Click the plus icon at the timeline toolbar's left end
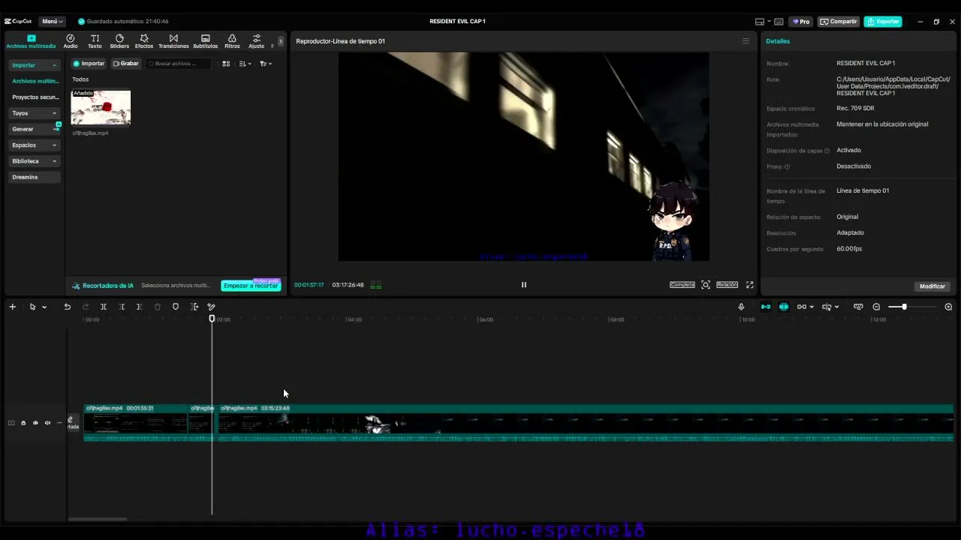The image size is (961, 540). coord(12,307)
